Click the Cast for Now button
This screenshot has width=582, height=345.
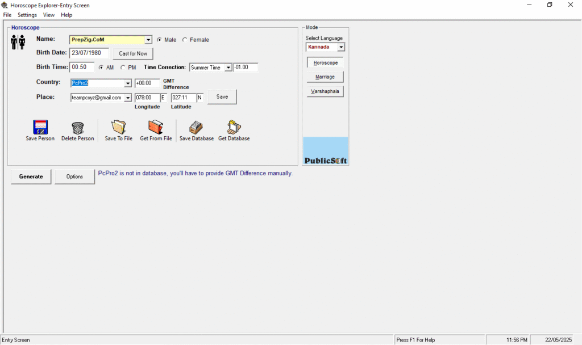[133, 53]
